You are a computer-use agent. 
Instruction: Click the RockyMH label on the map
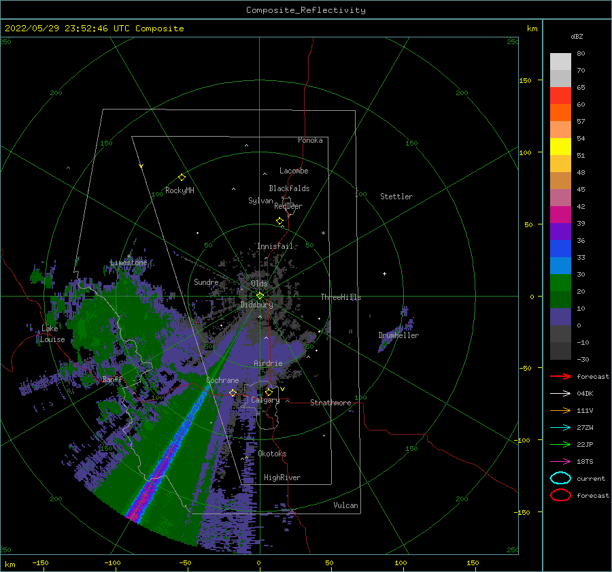(x=180, y=190)
